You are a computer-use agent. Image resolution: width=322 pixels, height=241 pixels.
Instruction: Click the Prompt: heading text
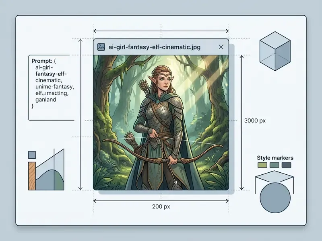[x=42, y=61]
